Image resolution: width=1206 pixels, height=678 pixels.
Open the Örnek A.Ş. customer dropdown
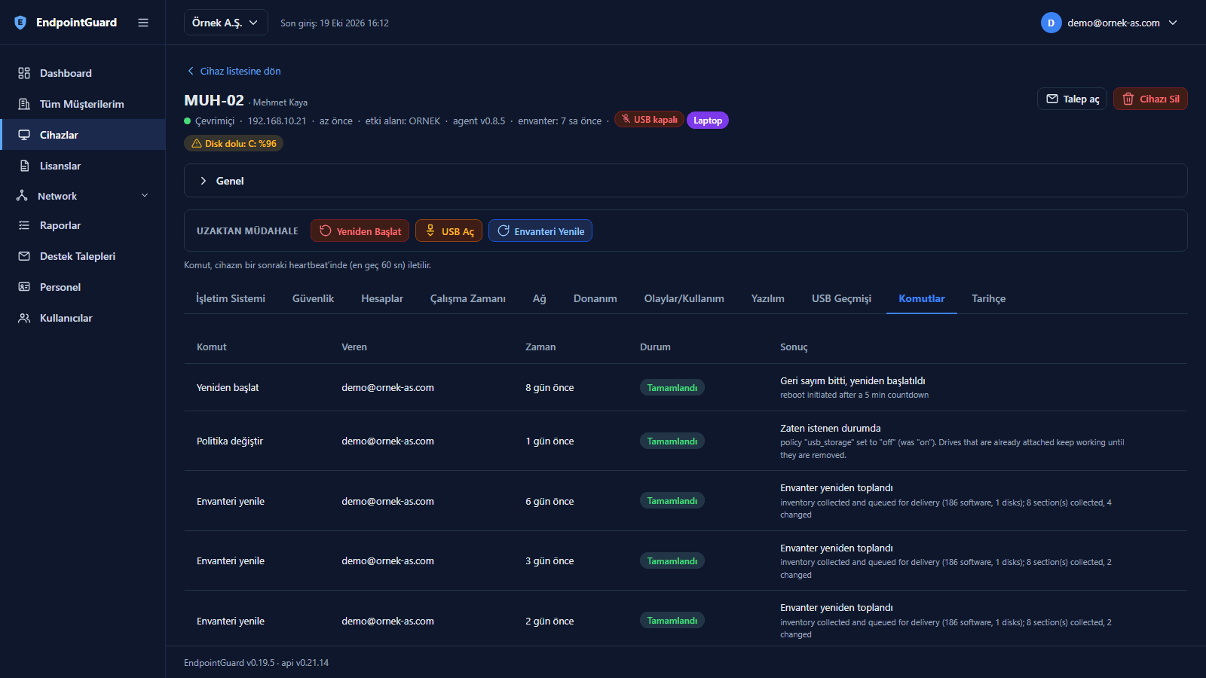point(225,23)
